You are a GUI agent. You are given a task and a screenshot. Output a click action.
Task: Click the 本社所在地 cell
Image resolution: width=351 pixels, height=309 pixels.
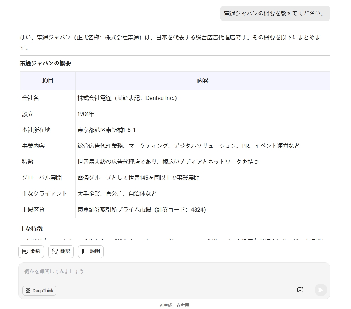coord(48,130)
